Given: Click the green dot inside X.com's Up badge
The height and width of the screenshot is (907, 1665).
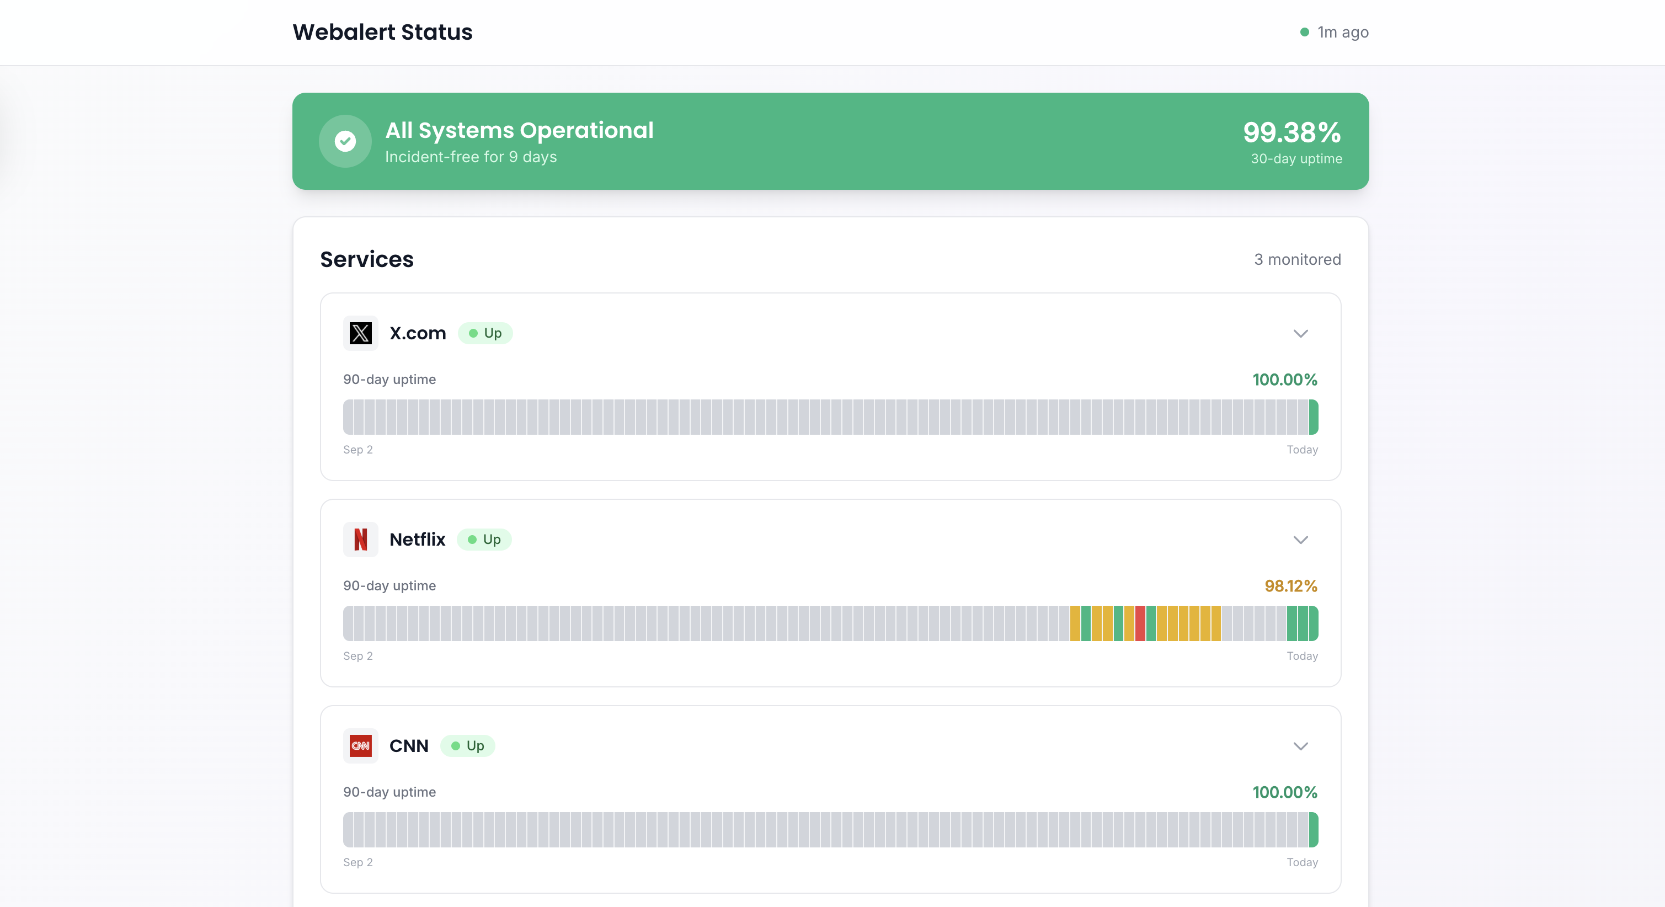Looking at the screenshot, I should click(x=475, y=333).
